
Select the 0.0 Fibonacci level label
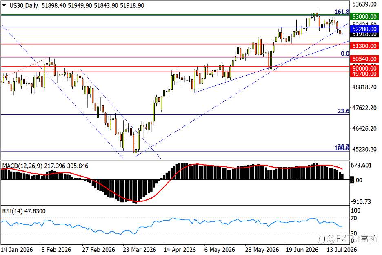(x=345, y=54)
